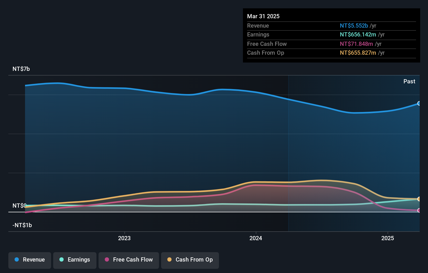Click the 2025 x-axis label
This screenshot has height=273, width=428.
388,238
